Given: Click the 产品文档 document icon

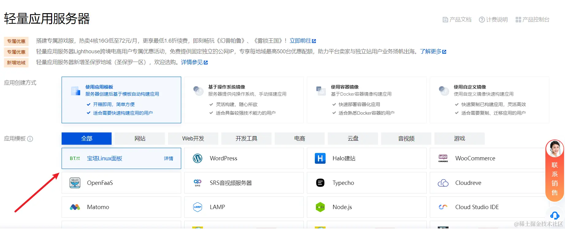Looking at the screenshot, I should coord(445,20).
